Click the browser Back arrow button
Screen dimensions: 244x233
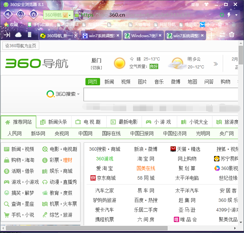[x=8, y=15]
